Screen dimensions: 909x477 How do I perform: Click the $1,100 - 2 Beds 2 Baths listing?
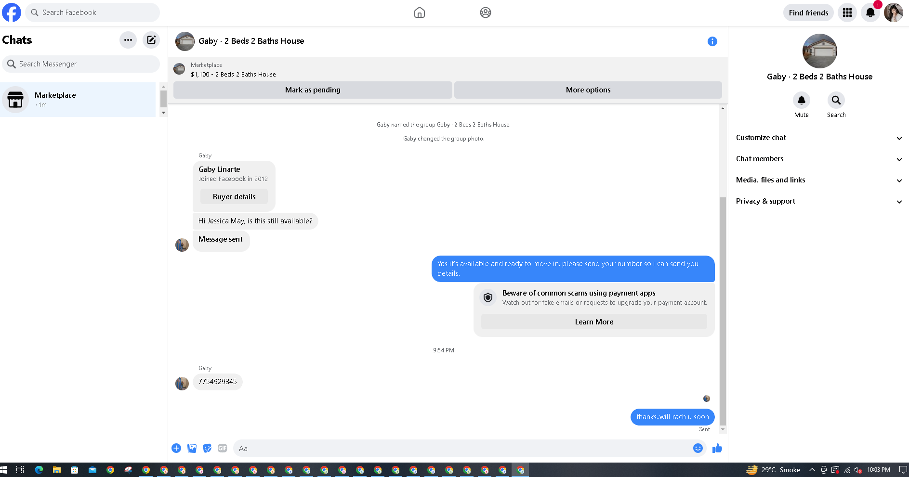pyautogui.click(x=233, y=75)
